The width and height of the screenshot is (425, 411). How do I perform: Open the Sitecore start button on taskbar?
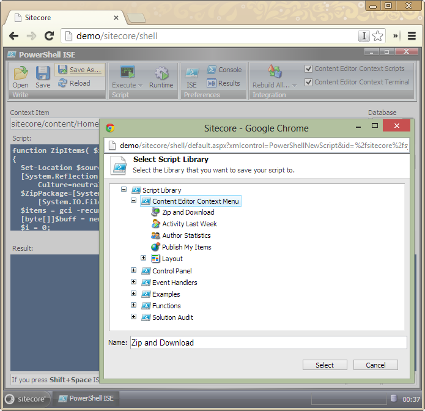(26, 399)
